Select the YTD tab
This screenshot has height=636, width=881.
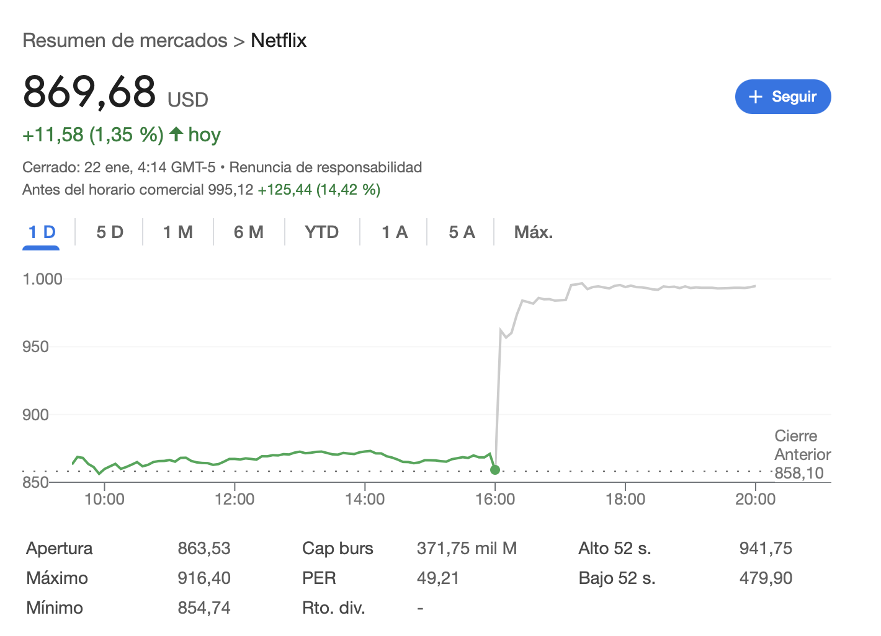coord(322,232)
